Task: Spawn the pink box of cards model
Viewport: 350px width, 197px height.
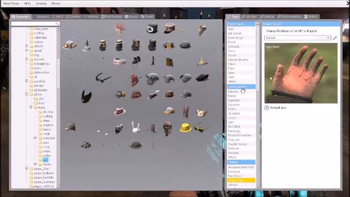Action: click(120, 29)
